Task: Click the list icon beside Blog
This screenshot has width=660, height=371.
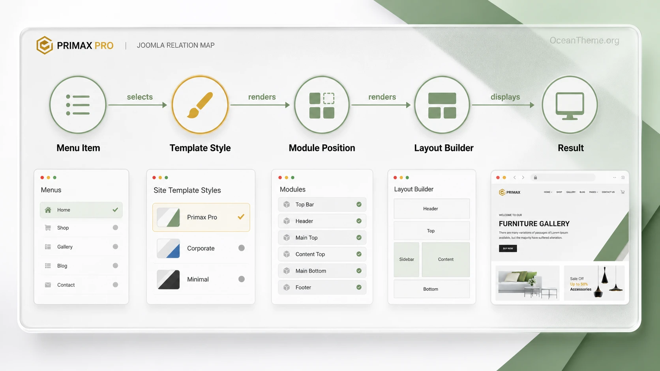Action: (x=48, y=266)
